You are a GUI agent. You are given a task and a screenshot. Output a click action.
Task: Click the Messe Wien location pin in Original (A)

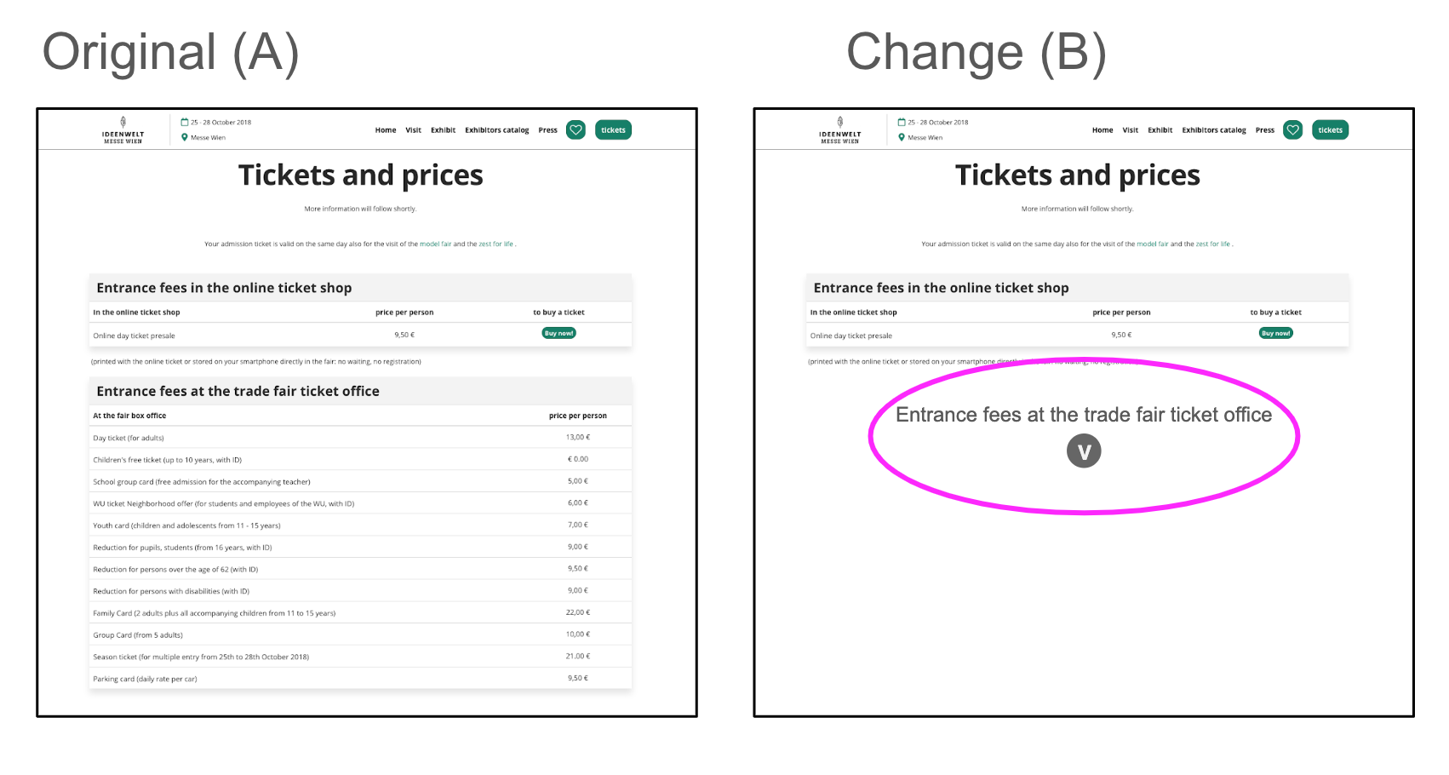tap(185, 137)
